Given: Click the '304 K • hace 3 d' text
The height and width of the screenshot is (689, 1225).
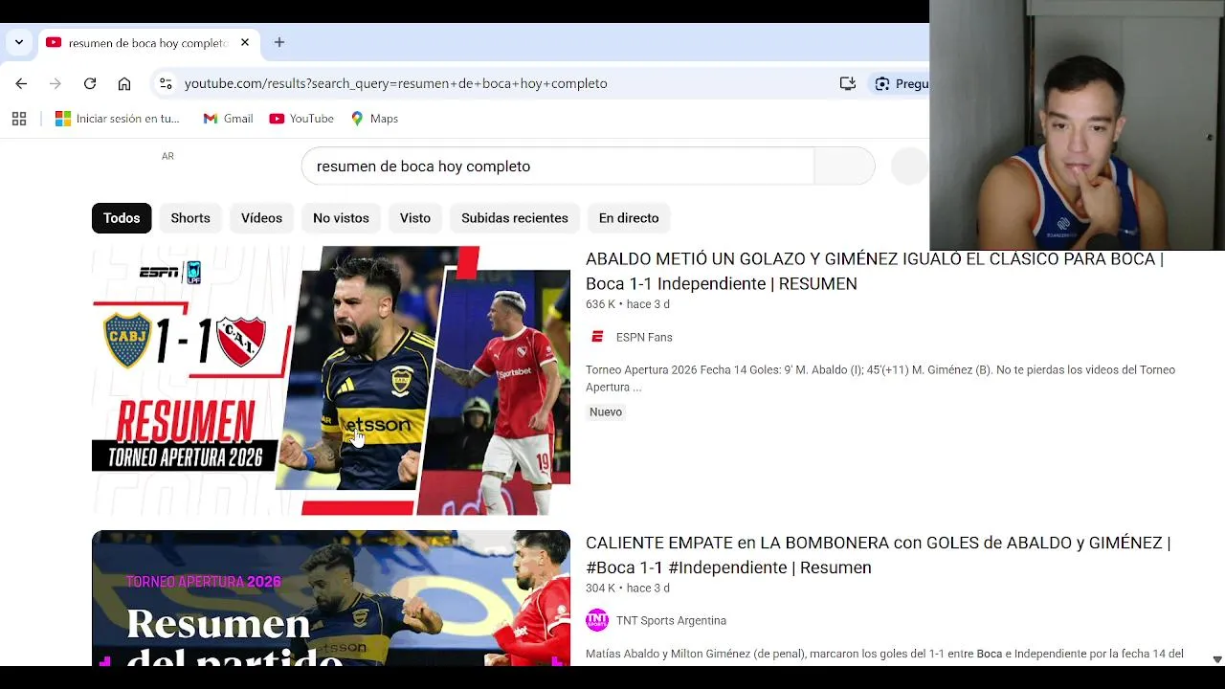Looking at the screenshot, I should pyautogui.click(x=628, y=588).
